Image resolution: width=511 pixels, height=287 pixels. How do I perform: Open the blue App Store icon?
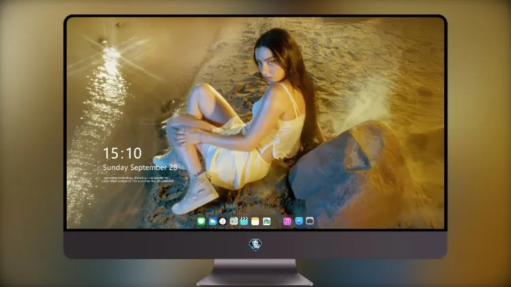pos(299,221)
